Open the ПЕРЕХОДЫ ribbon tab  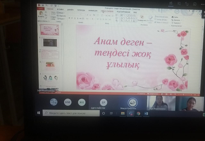[x=81, y=10]
